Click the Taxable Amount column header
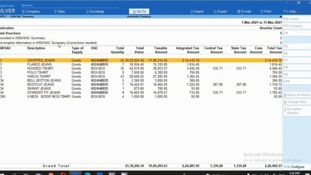311x175 pixels. point(161,50)
